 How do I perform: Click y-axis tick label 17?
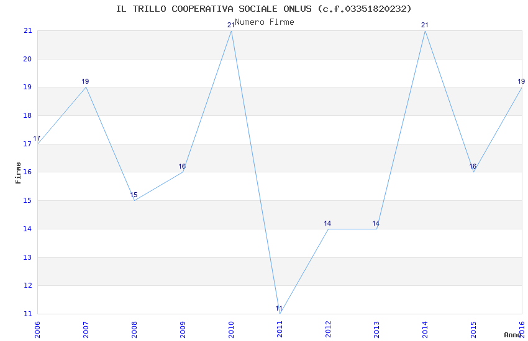coord(27,144)
